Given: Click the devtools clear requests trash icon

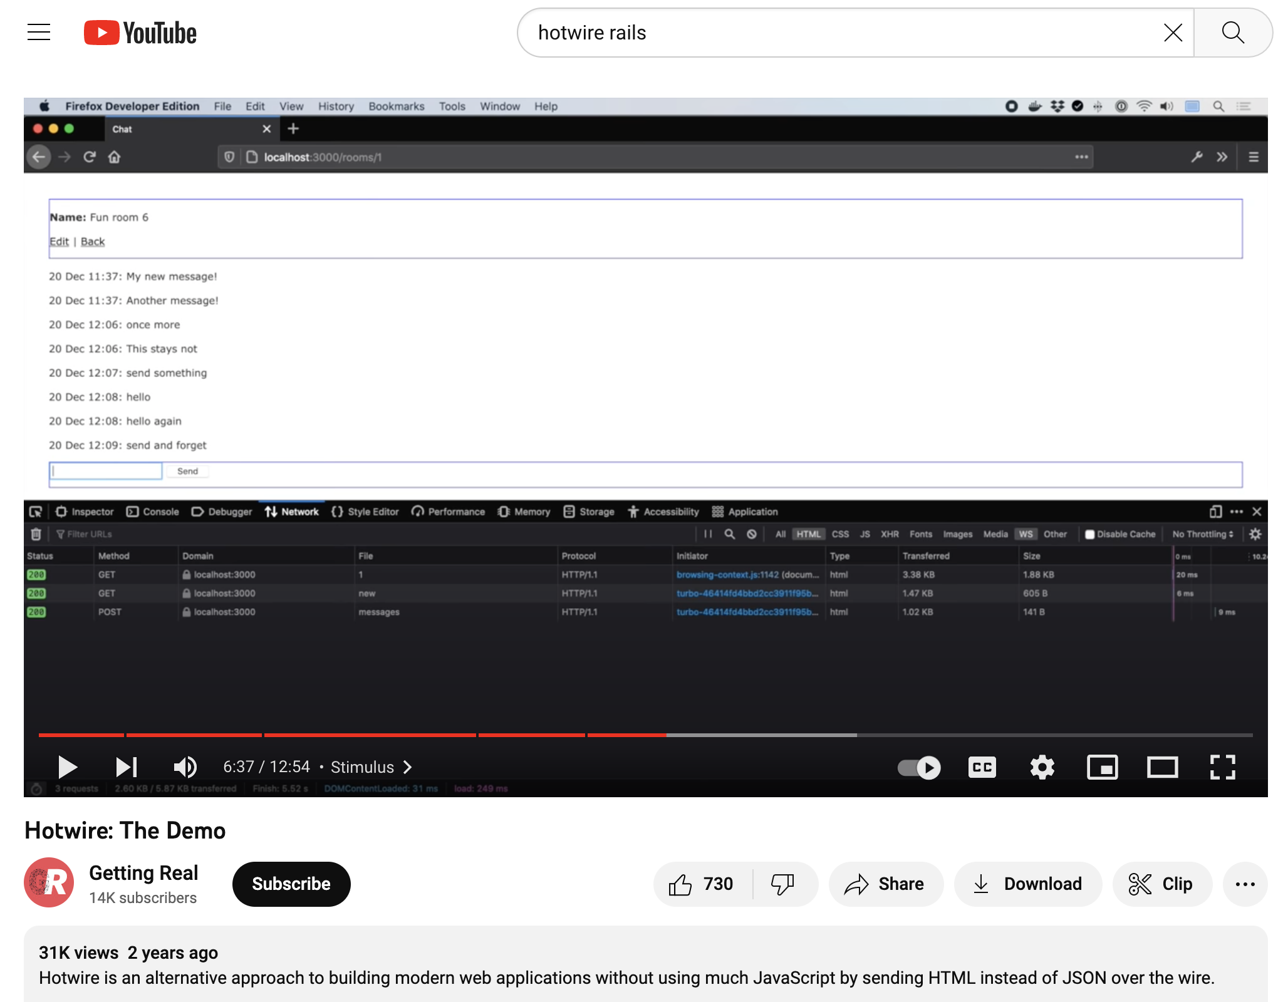Looking at the screenshot, I should pyautogui.click(x=36, y=534).
